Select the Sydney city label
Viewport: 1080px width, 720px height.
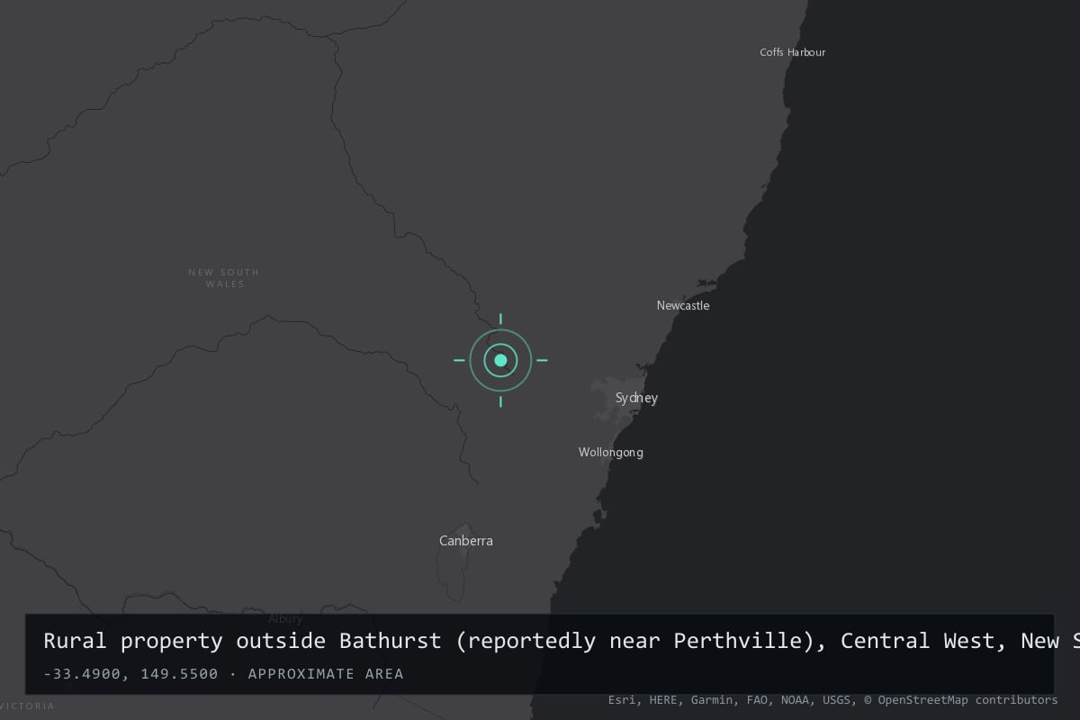pyautogui.click(x=636, y=398)
